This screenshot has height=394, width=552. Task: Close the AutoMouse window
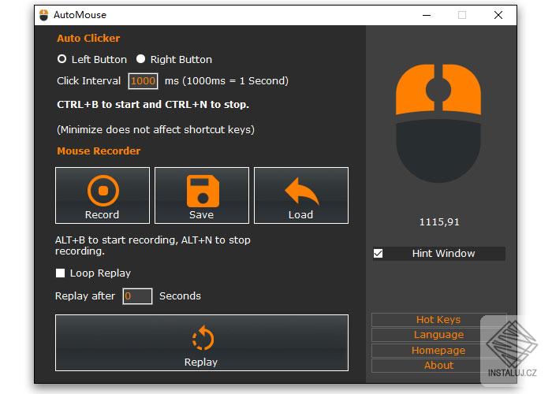(498, 15)
